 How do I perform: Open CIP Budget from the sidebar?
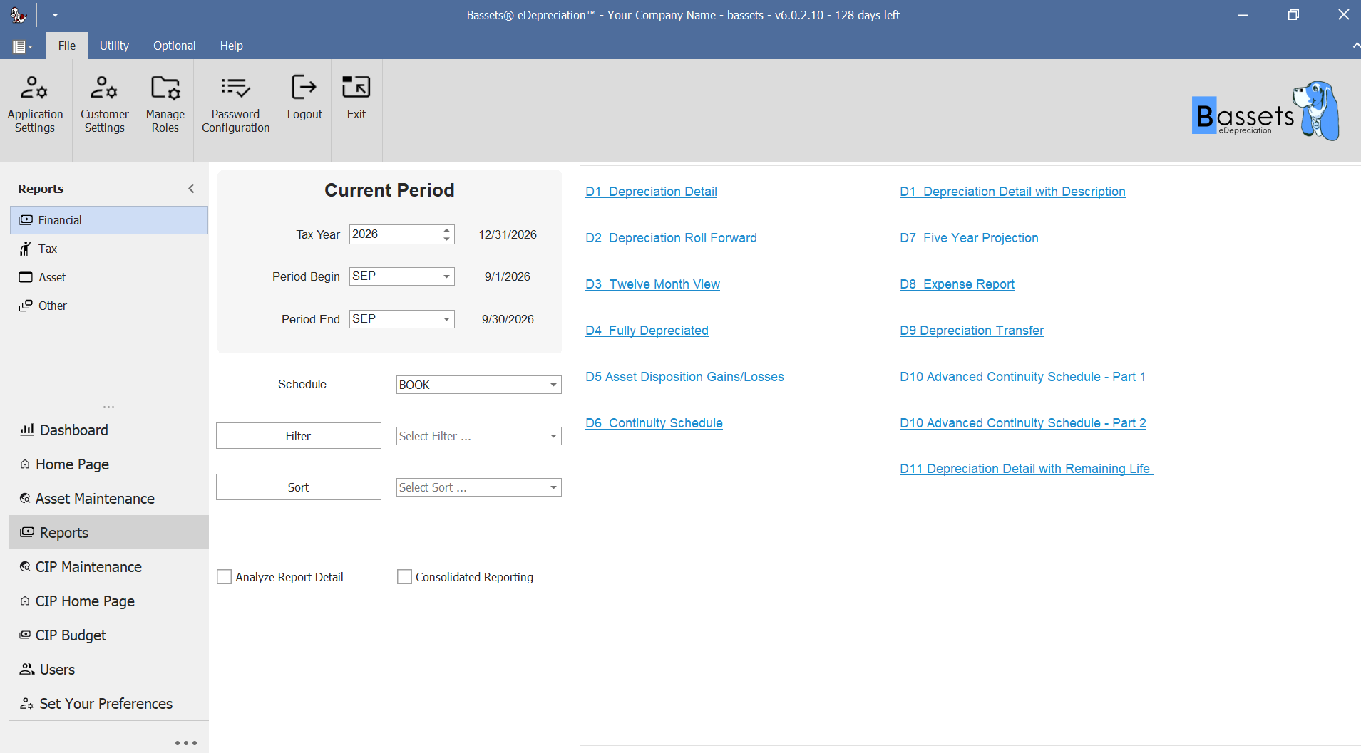(109, 635)
